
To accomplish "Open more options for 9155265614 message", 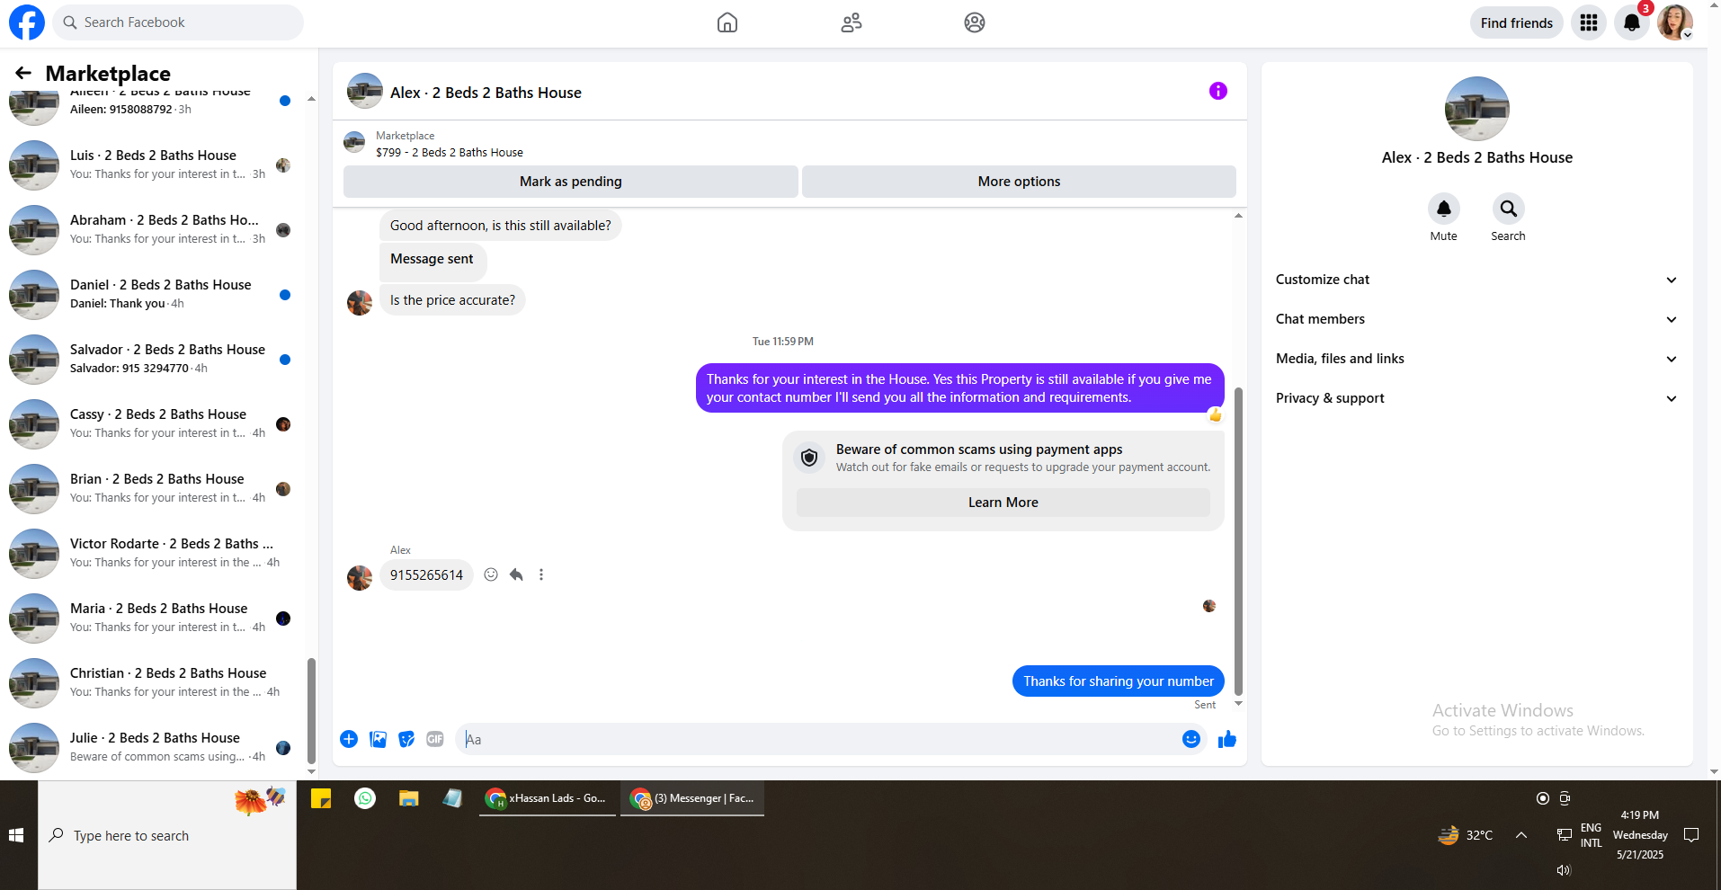I will (x=541, y=574).
